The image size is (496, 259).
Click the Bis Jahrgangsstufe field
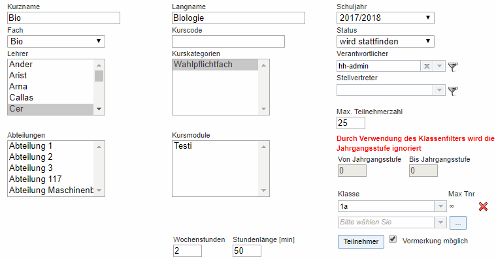(423, 170)
